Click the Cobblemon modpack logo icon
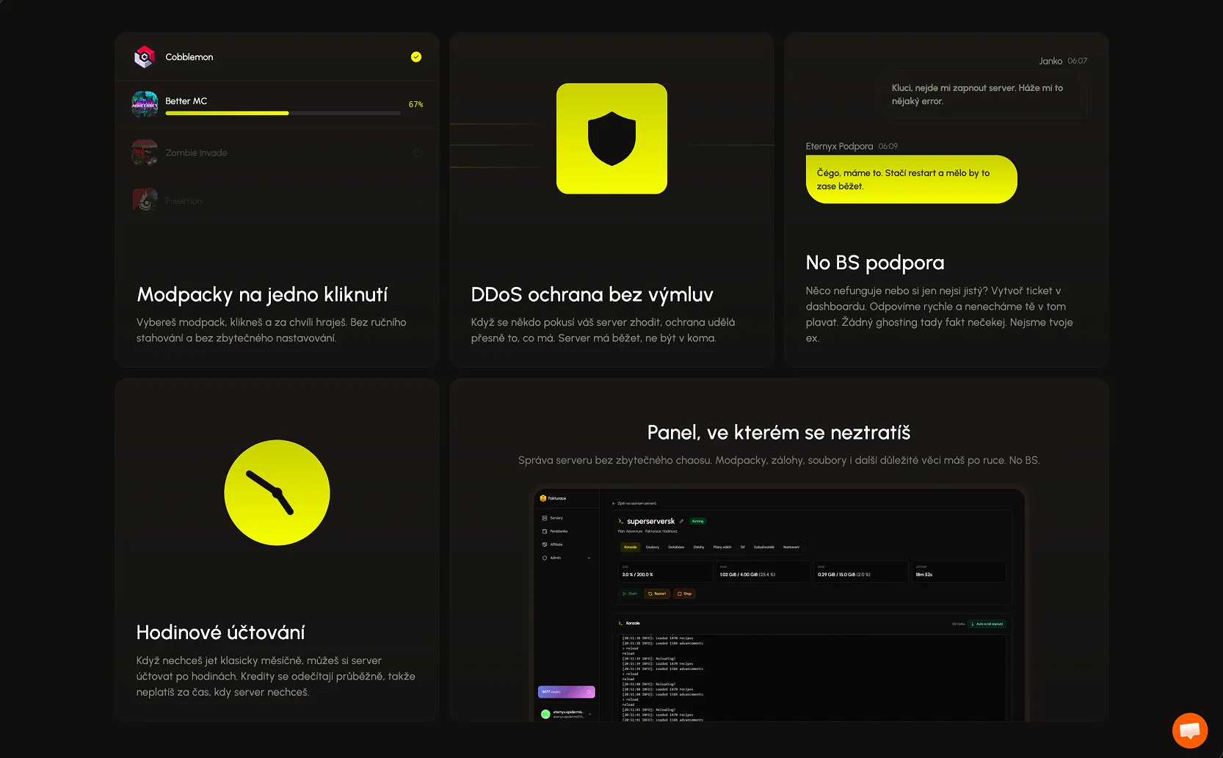 tap(145, 57)
